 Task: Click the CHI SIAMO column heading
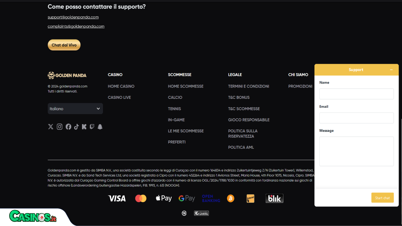pyautogui.click(x=298, y=75)
